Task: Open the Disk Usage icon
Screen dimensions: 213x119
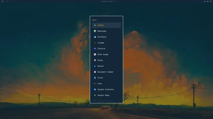Action: pyautogui.click(x=95, y=54)
